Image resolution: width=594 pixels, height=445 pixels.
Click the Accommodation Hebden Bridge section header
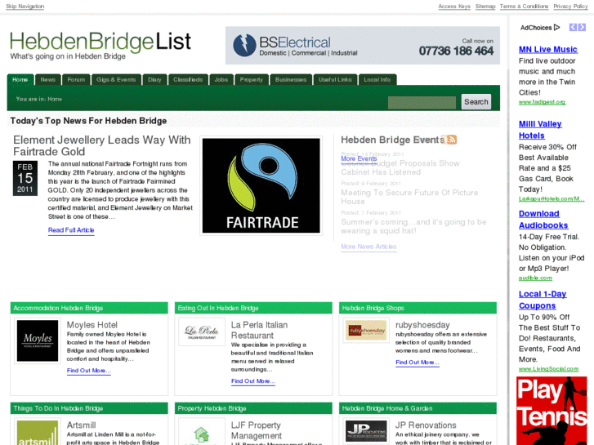coord(89,308)
